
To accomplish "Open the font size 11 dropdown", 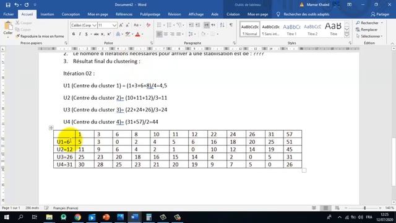I will (x=114, y=25).
